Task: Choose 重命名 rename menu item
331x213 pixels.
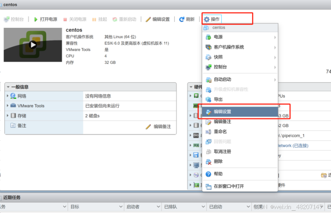Action: point(240,132)
